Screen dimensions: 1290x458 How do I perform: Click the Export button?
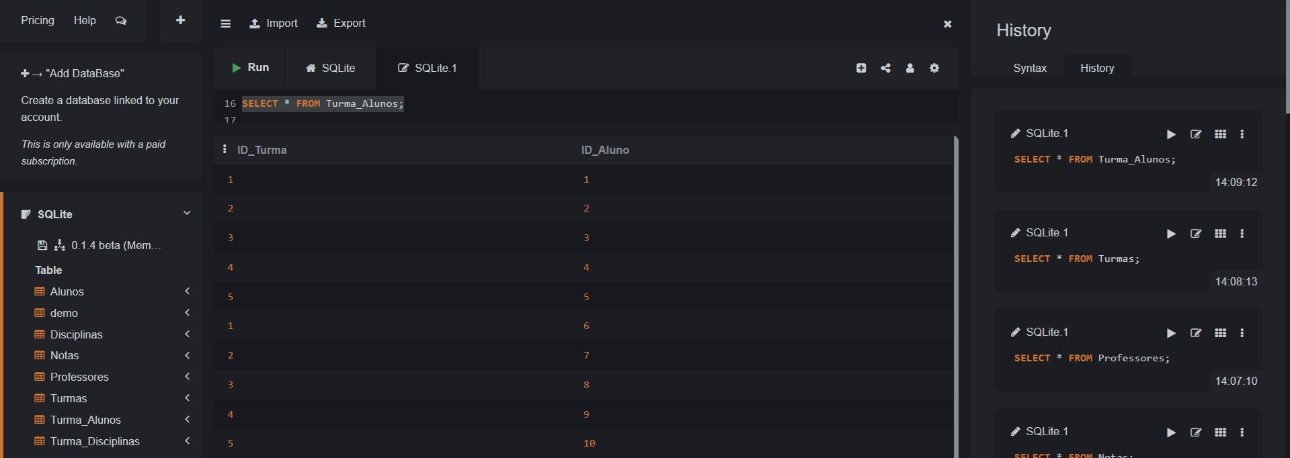[x=341, y=23]
